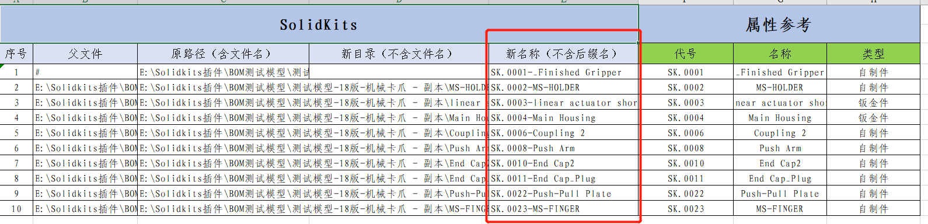Select 名称 cell Coupling 2
The width and height of the screenshot is (928, 224).
point(780,133)
